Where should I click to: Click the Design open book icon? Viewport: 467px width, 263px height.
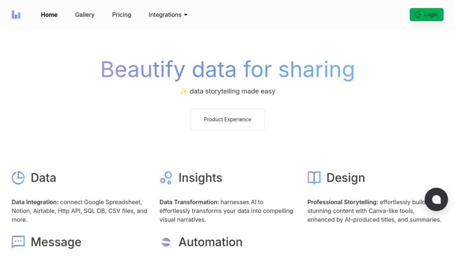point(314,178)
